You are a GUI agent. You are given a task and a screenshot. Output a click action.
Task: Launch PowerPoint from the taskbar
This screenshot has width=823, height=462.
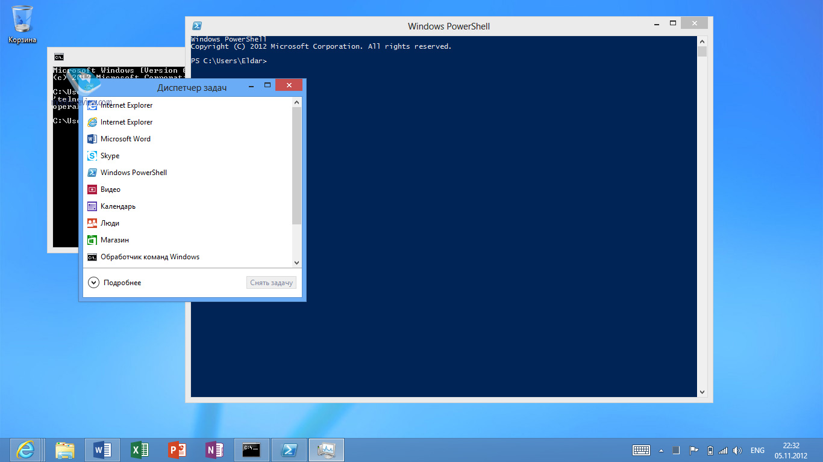[x=177, y=449]
